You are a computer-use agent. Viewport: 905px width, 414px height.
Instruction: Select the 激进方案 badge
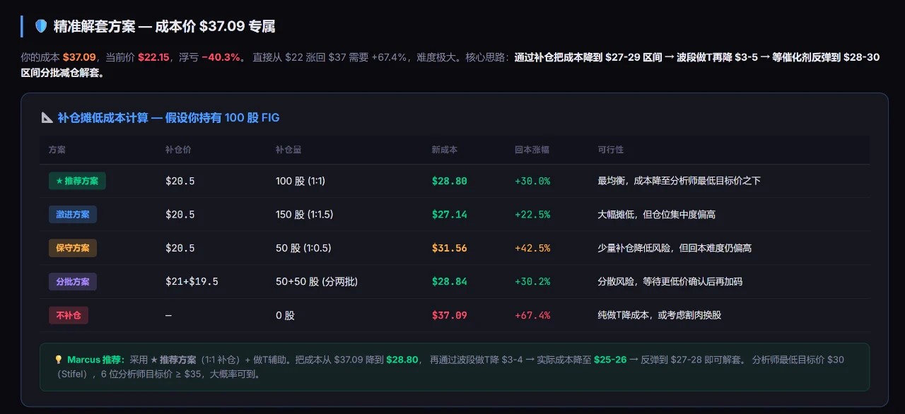tap(73, 214)
